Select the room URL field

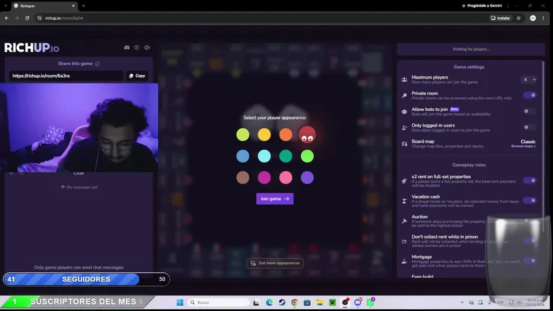pos(66,76)
